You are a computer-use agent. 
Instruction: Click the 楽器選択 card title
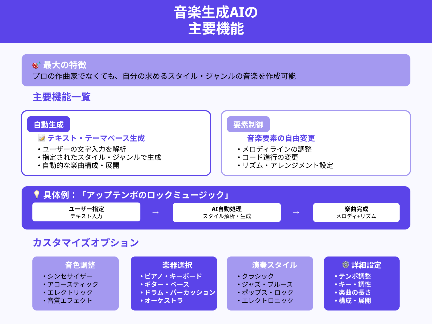pyautogui.click(x=177, y=265)
